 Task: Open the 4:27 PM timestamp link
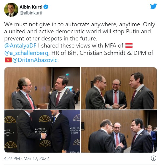point(12,159)
